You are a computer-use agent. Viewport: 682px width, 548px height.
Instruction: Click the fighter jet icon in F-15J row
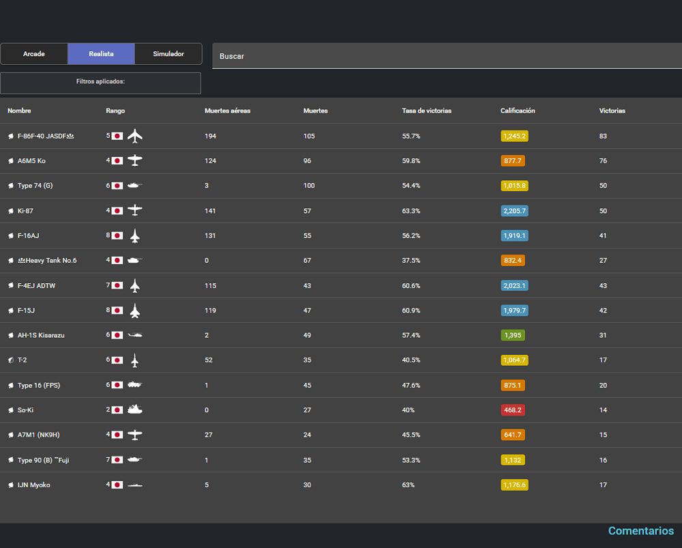click(135, 311)
